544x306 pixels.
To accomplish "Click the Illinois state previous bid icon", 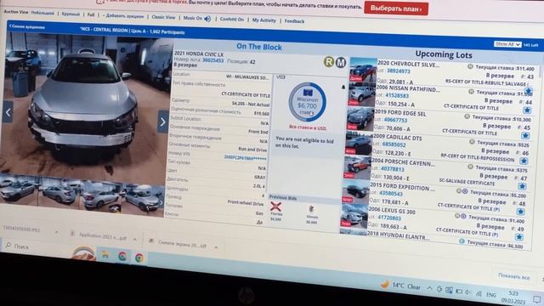I will pyautogui.click(x=312, y=209).
